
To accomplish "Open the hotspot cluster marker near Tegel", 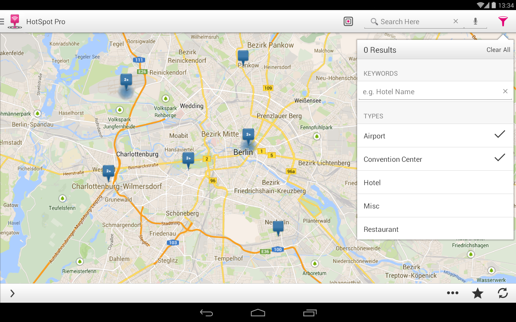I will click(x=126, y=82).
